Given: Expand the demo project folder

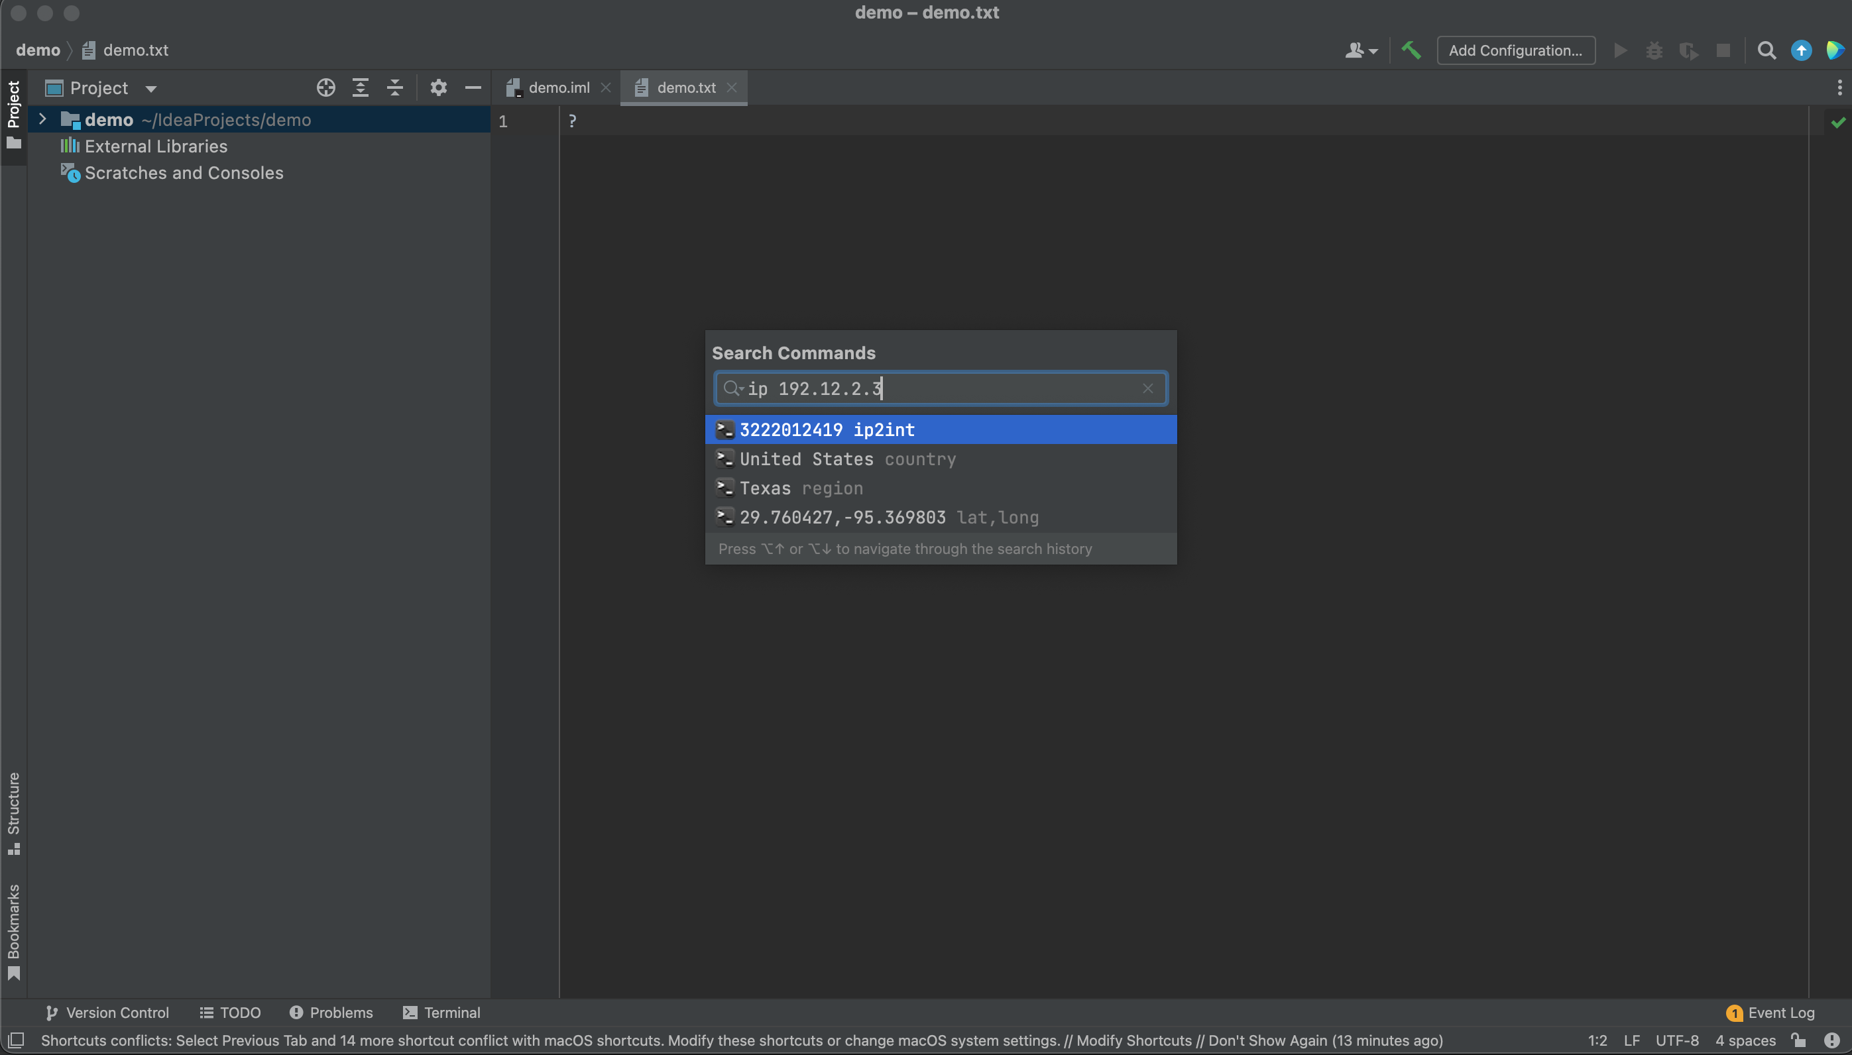Looking at the screenshot, I should click(42, 119).
